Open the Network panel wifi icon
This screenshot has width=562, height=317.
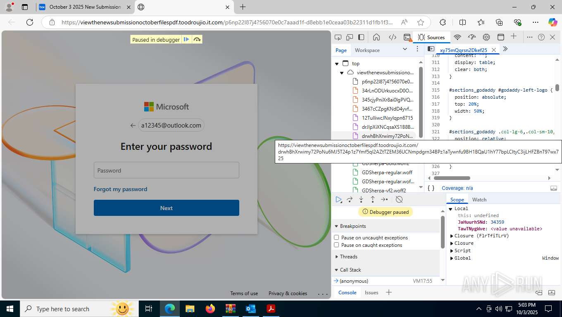[457, 37]
